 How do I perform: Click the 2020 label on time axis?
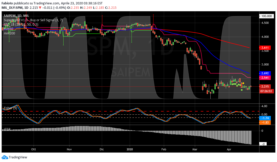click(x=129, y=149)
